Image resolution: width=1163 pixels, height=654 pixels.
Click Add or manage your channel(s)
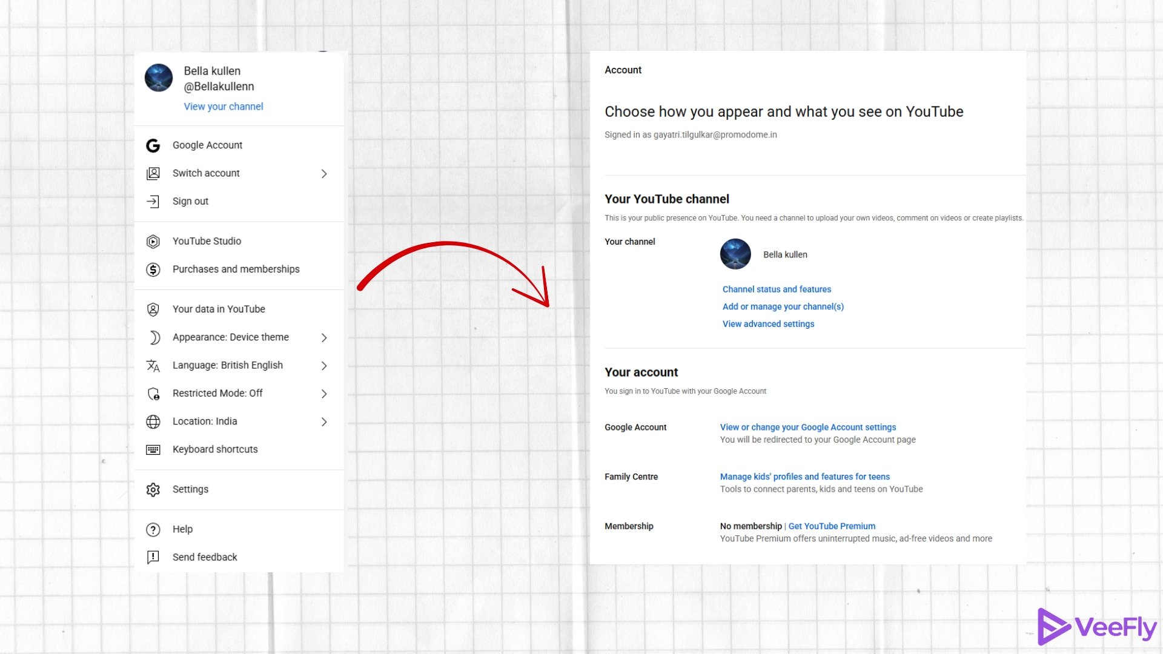click(x=783, y=306)
